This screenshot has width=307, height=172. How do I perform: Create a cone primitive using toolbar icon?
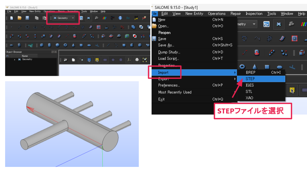(x=73, y=45)
